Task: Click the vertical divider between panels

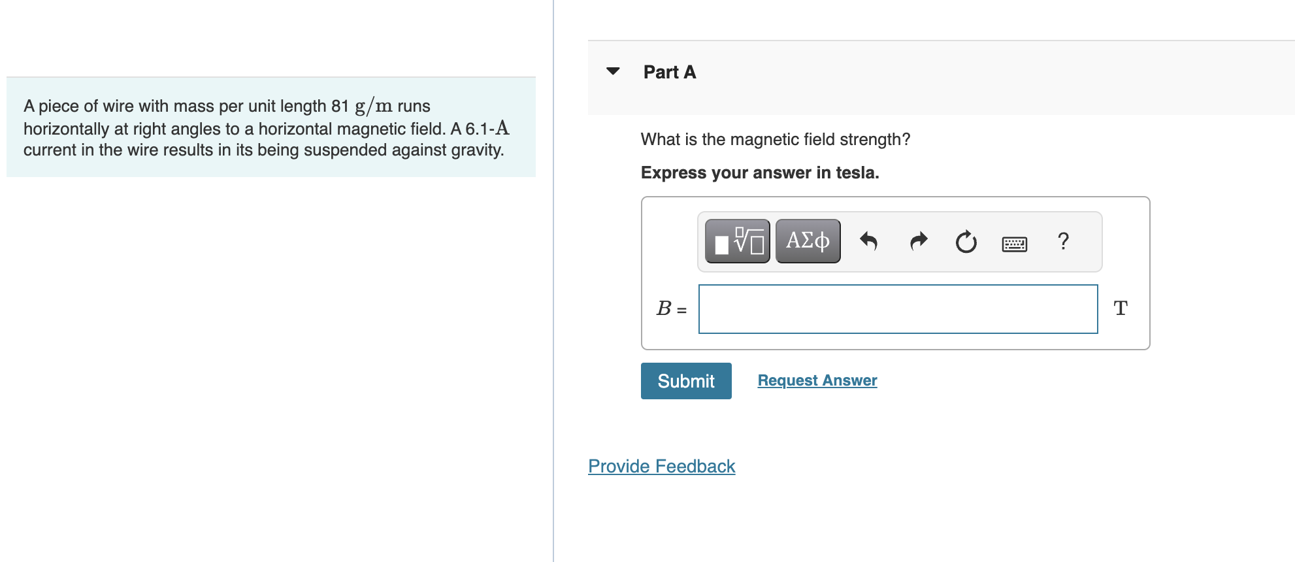Action: point(553,281)
